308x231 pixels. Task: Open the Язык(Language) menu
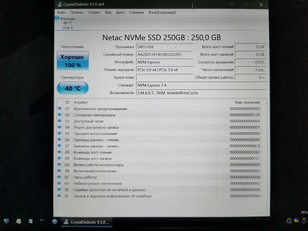(x=162, y=13)
